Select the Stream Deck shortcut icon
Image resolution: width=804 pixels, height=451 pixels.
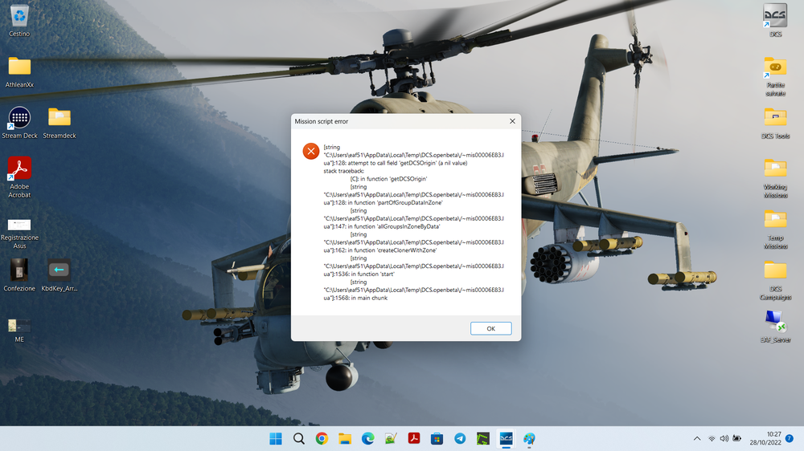click(19, 123)
